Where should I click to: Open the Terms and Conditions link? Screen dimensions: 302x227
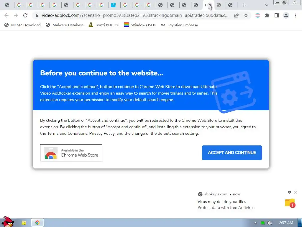[67, 133]
